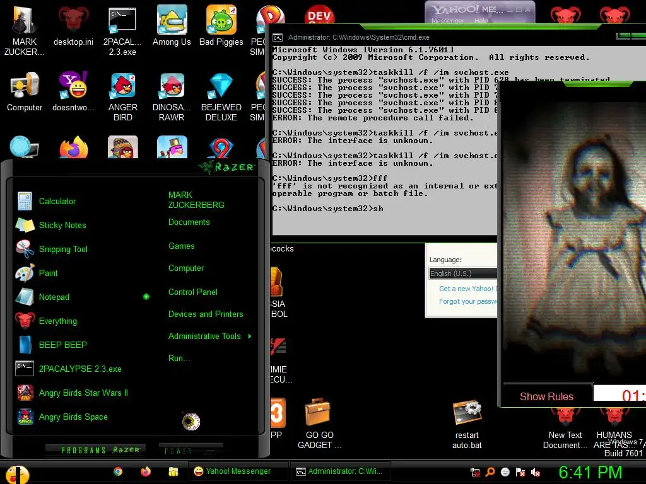The width and height of the screenshot is (646, 484).
Task: Launch BEJEWED DELUXE desktop shortcut
Action: coord(221,97)
